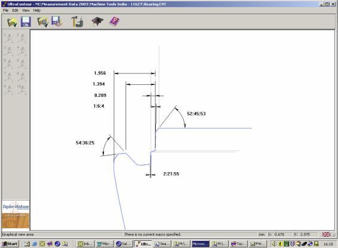Open the hammer and clamp tools icon
The width and height of the screenshot is (338, 248).
tap(77, 22)
